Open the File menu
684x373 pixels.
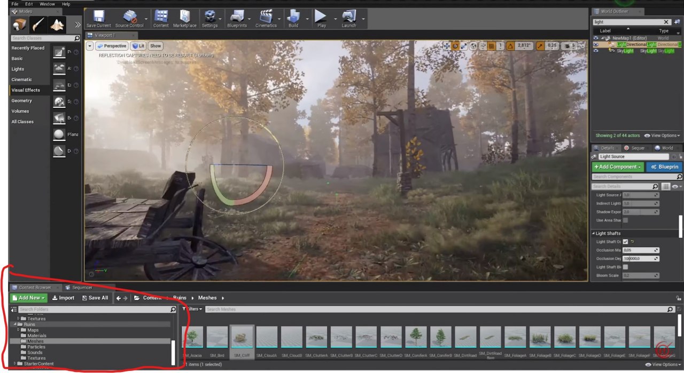tap(15, 4)
